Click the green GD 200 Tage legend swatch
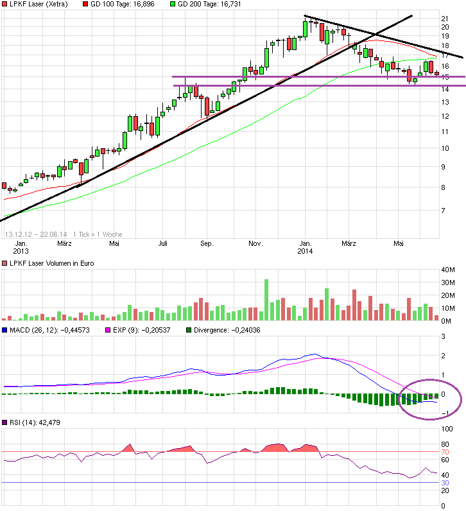The height and width of the screenshot is (511, 466). point(173,4)
